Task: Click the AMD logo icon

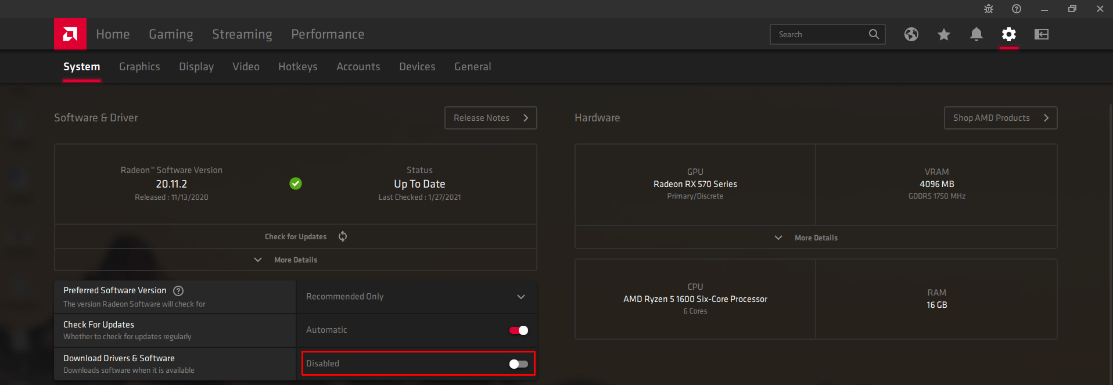Action: coord(70,34)
